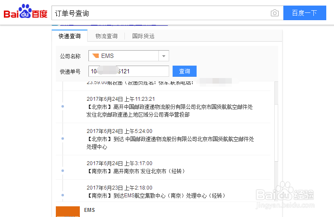
Task: Click the 公司名称 label
Action: (x=70, y=56)
